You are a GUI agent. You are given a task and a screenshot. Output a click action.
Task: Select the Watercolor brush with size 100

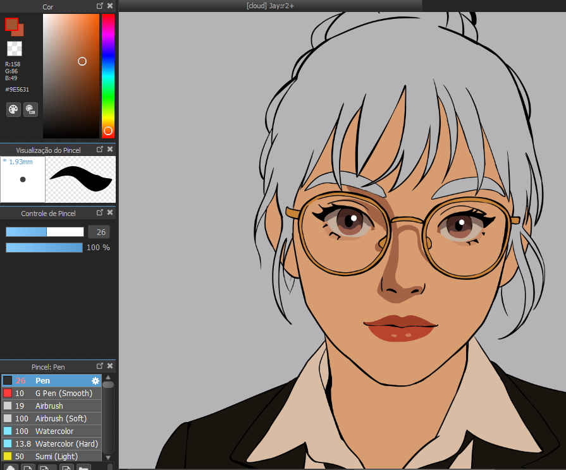52,431
